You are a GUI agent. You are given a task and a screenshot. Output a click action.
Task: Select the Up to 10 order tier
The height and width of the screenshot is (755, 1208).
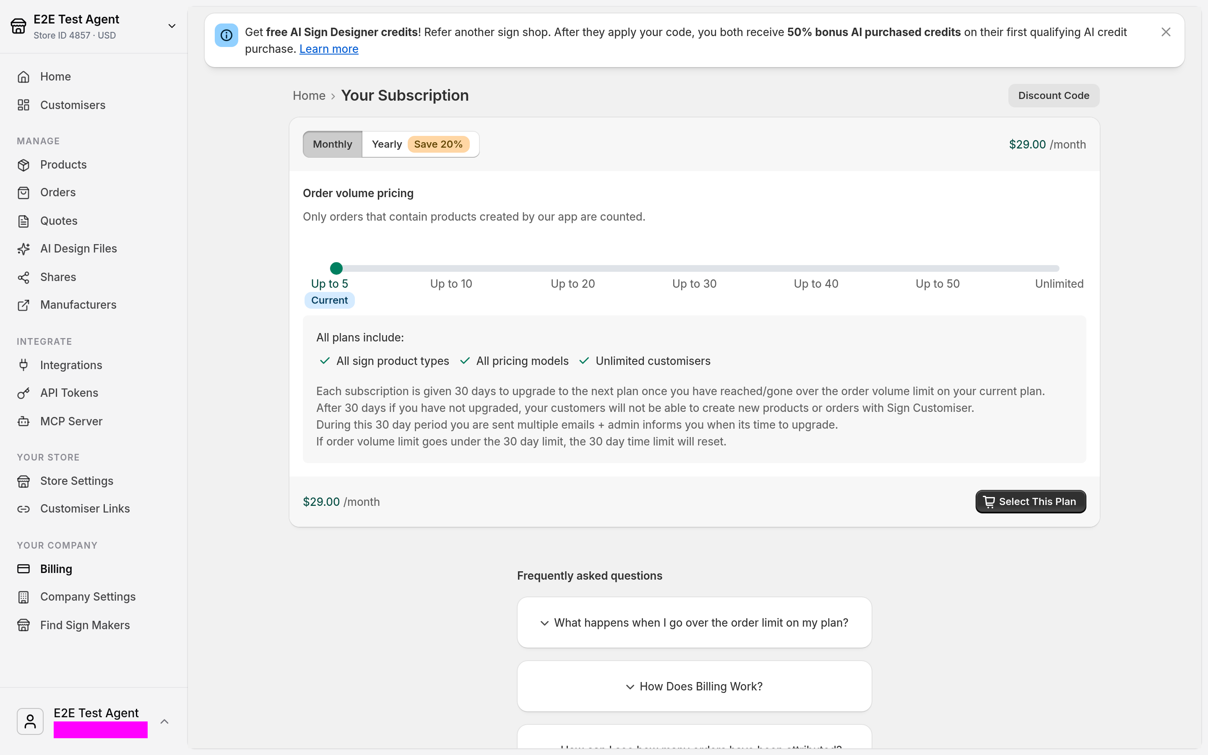click(451, 284)
